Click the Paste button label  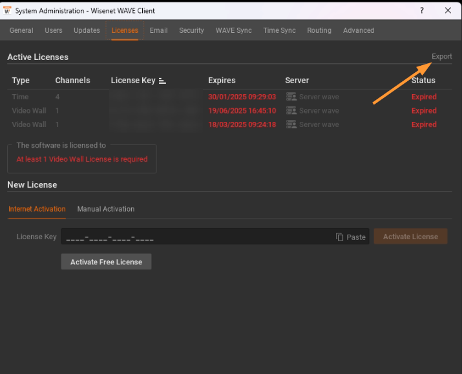(x=356, y=237)
